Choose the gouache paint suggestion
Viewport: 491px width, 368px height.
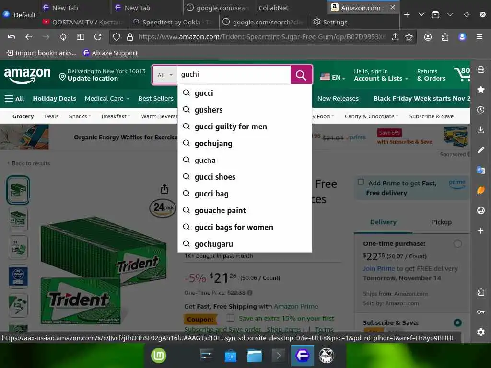tap(245, 210)
